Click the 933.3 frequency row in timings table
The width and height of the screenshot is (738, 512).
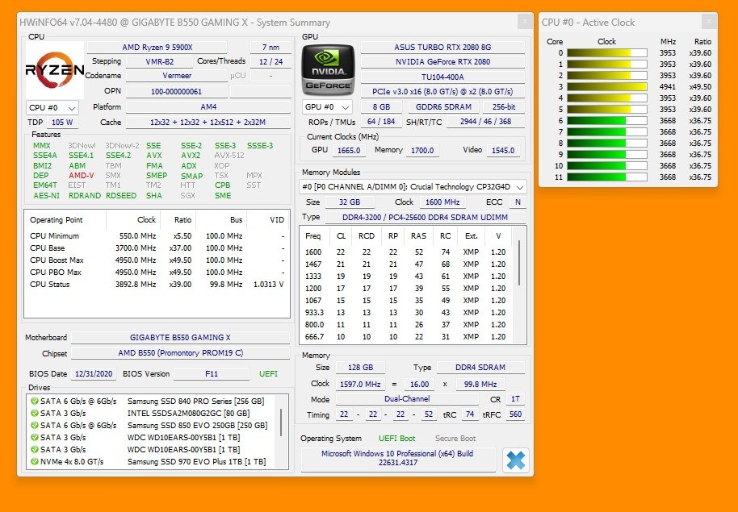point(405,312)
